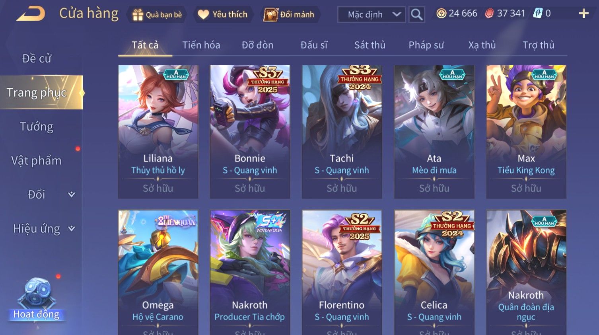This screenshot has height=335, width=599.
Task: Click the plus icon to add currency
Action: [583, 14]
